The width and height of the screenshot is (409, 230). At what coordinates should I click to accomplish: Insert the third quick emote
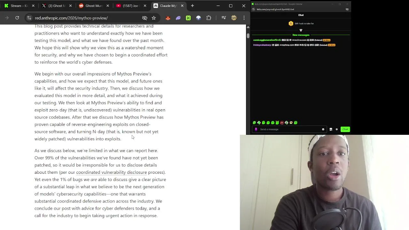click(x=264, y=123)
